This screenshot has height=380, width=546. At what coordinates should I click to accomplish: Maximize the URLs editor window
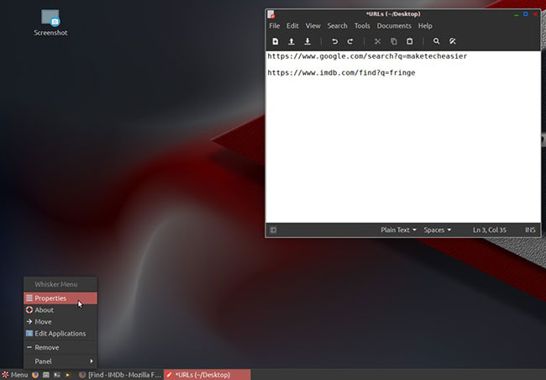click(x=526, y=14)
